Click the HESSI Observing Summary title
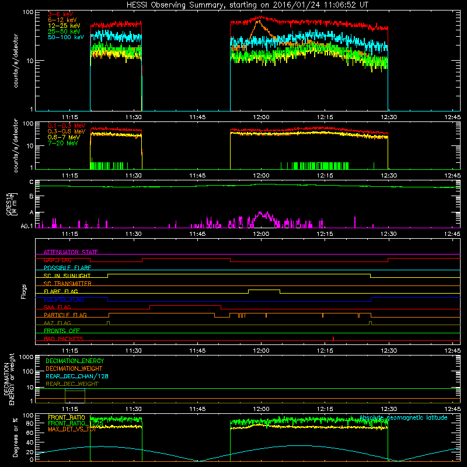467x467 pixels. [x=247, y=5]
